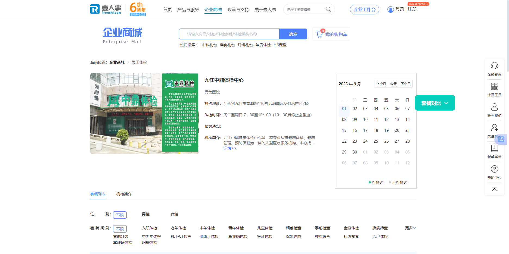
Task: Click the user avatar icon beside 登录
Action: [x=390, y=10]
